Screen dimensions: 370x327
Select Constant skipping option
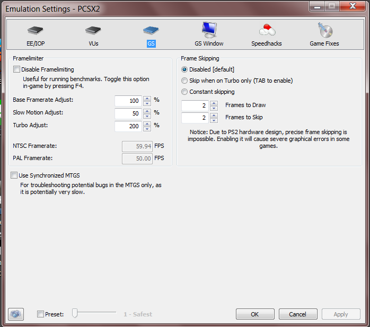(x=184, y=92)
